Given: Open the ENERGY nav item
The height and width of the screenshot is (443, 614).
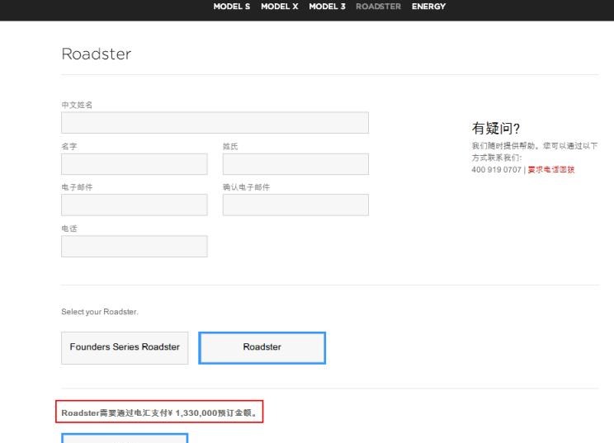Looking at the screenshot, I should tap(428, 7).
